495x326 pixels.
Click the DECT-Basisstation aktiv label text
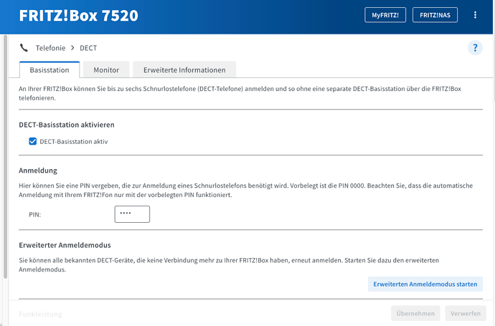74,142
